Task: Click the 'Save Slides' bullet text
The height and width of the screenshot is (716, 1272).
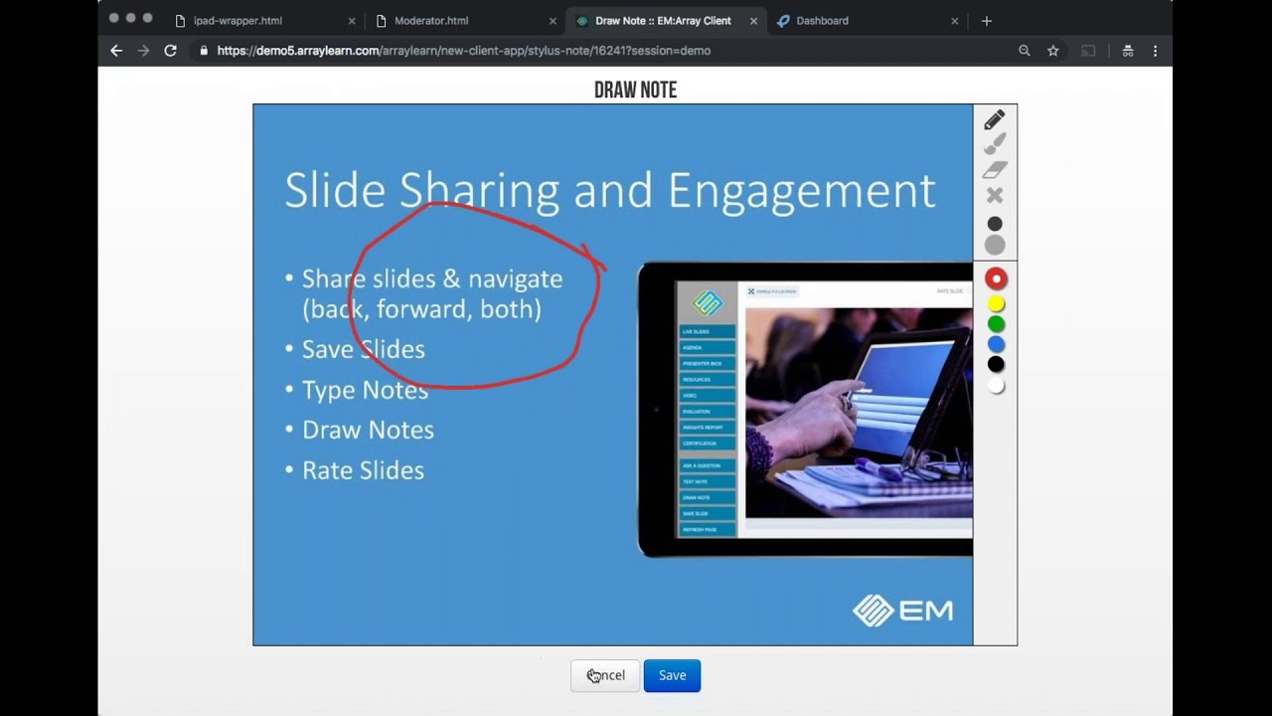Action: pos(364,349)
